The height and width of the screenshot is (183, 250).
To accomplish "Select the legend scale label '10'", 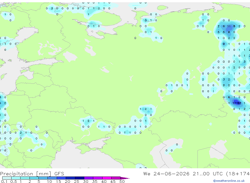I will [x=49, y=182].
